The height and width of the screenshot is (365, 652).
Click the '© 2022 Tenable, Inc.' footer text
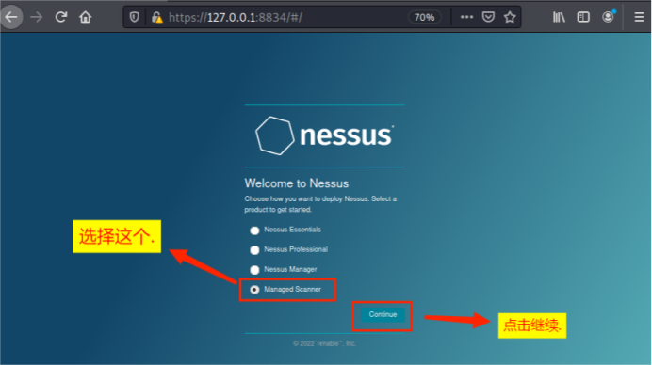pyautogui.click(x=325, y=343)
